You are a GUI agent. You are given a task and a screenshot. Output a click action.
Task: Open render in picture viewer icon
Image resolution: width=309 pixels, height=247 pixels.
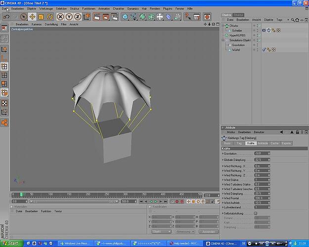click(106, 17)
